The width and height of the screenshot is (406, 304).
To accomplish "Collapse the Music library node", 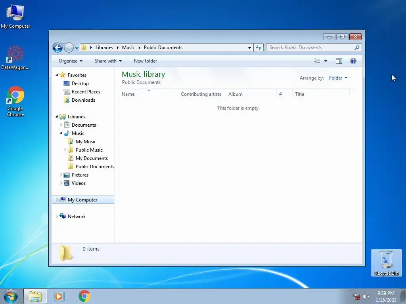I will tap(61, 133).
